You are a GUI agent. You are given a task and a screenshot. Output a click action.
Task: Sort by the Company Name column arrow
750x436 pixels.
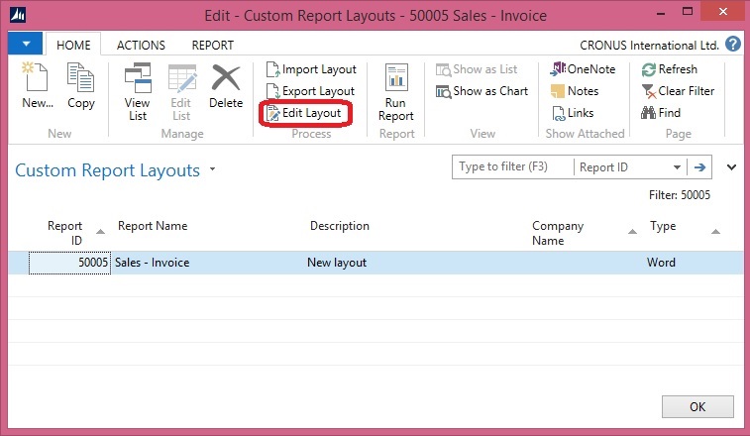pos(632,232)
